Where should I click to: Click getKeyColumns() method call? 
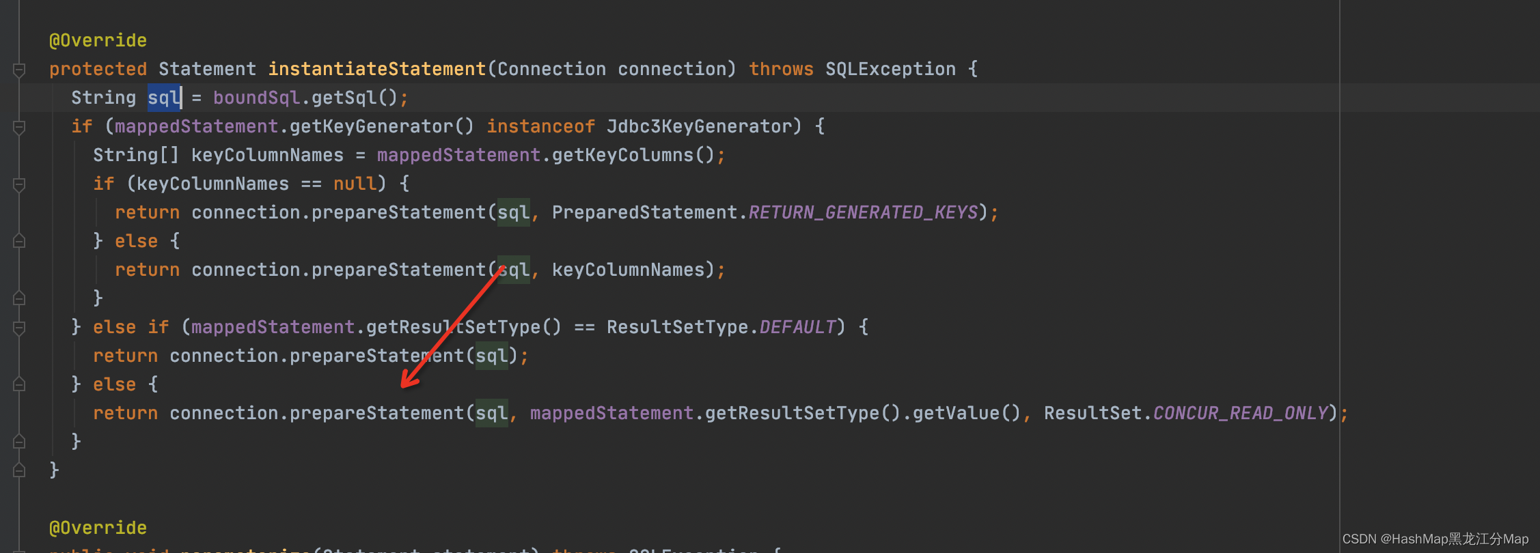coord(633,155)
